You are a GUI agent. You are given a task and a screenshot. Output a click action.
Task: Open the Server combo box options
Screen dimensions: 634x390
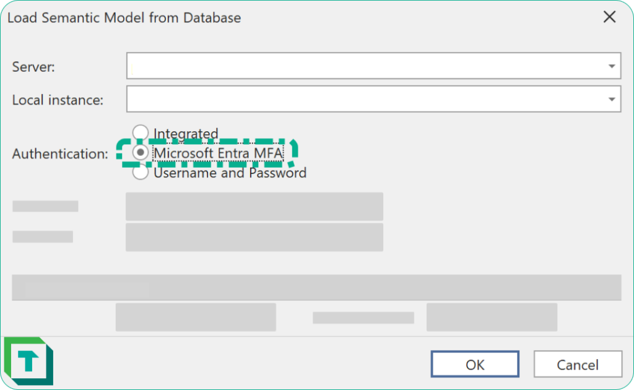tap(612, 66)
